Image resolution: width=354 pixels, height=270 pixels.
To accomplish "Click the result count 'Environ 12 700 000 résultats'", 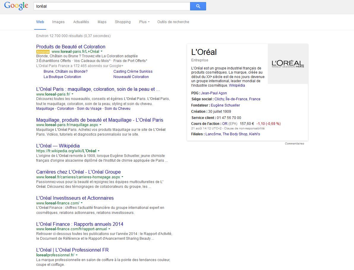I will point(59,36).
